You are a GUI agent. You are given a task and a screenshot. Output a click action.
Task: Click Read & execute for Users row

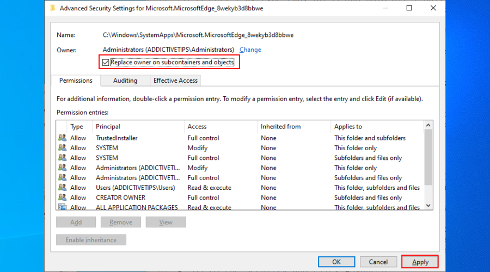(x=210, y=188)
